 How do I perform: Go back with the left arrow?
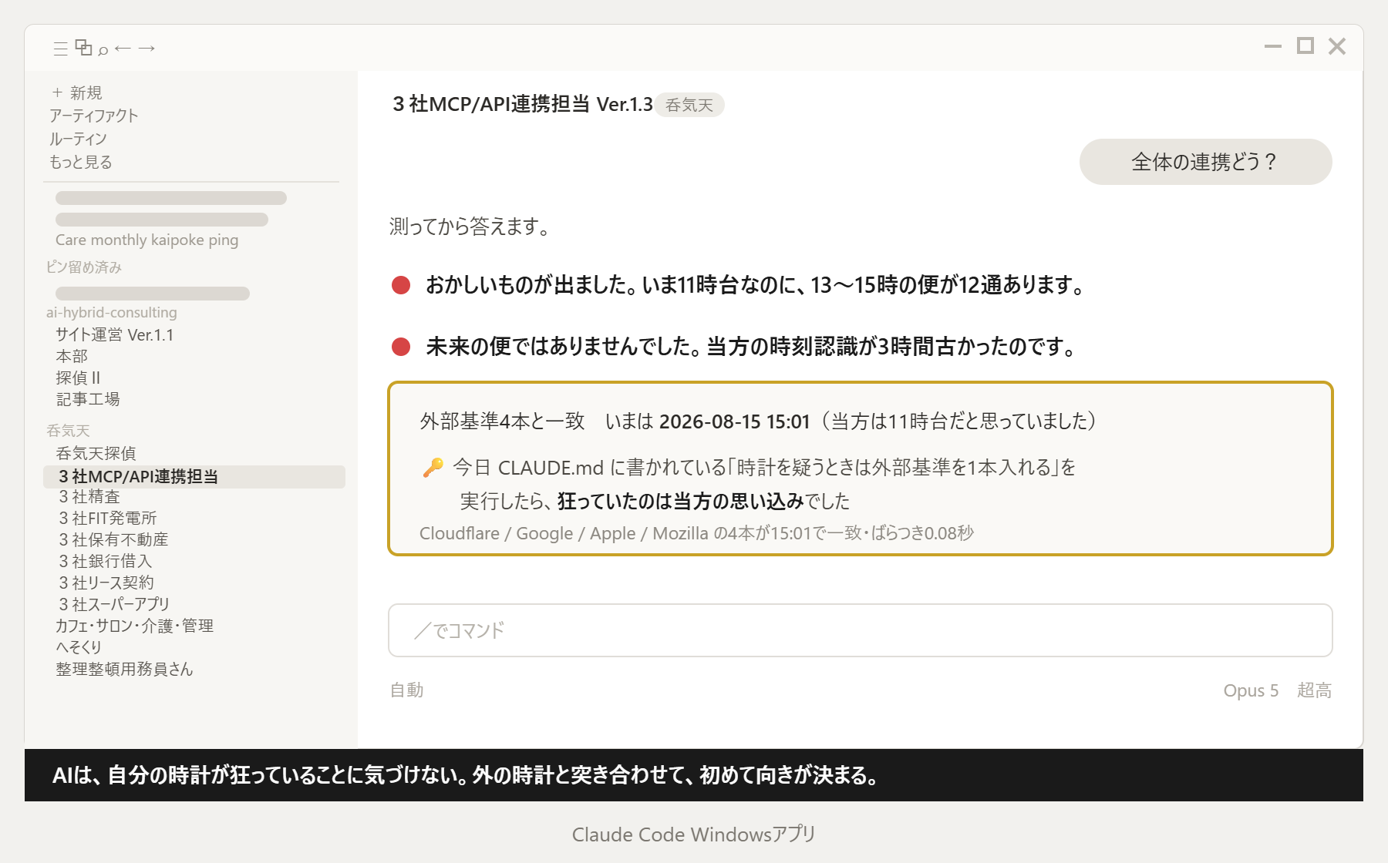point(123,49)
